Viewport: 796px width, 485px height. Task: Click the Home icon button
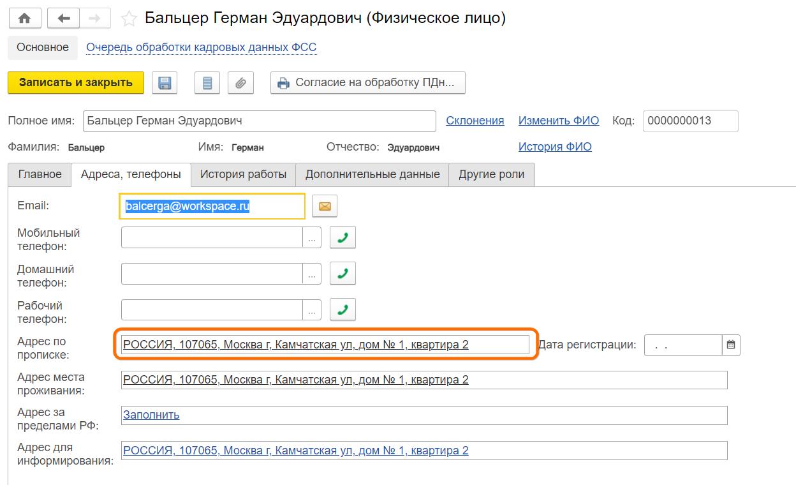(25, 19)
